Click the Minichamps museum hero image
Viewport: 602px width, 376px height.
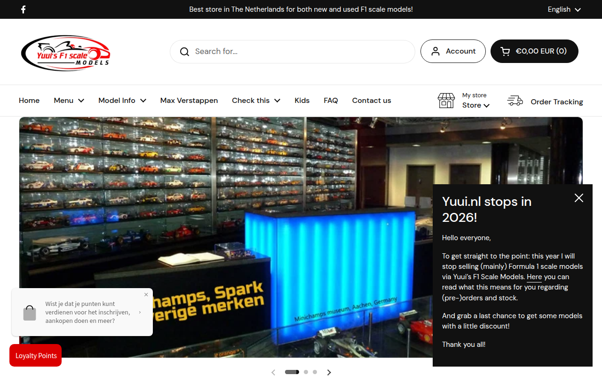point(301,237)
